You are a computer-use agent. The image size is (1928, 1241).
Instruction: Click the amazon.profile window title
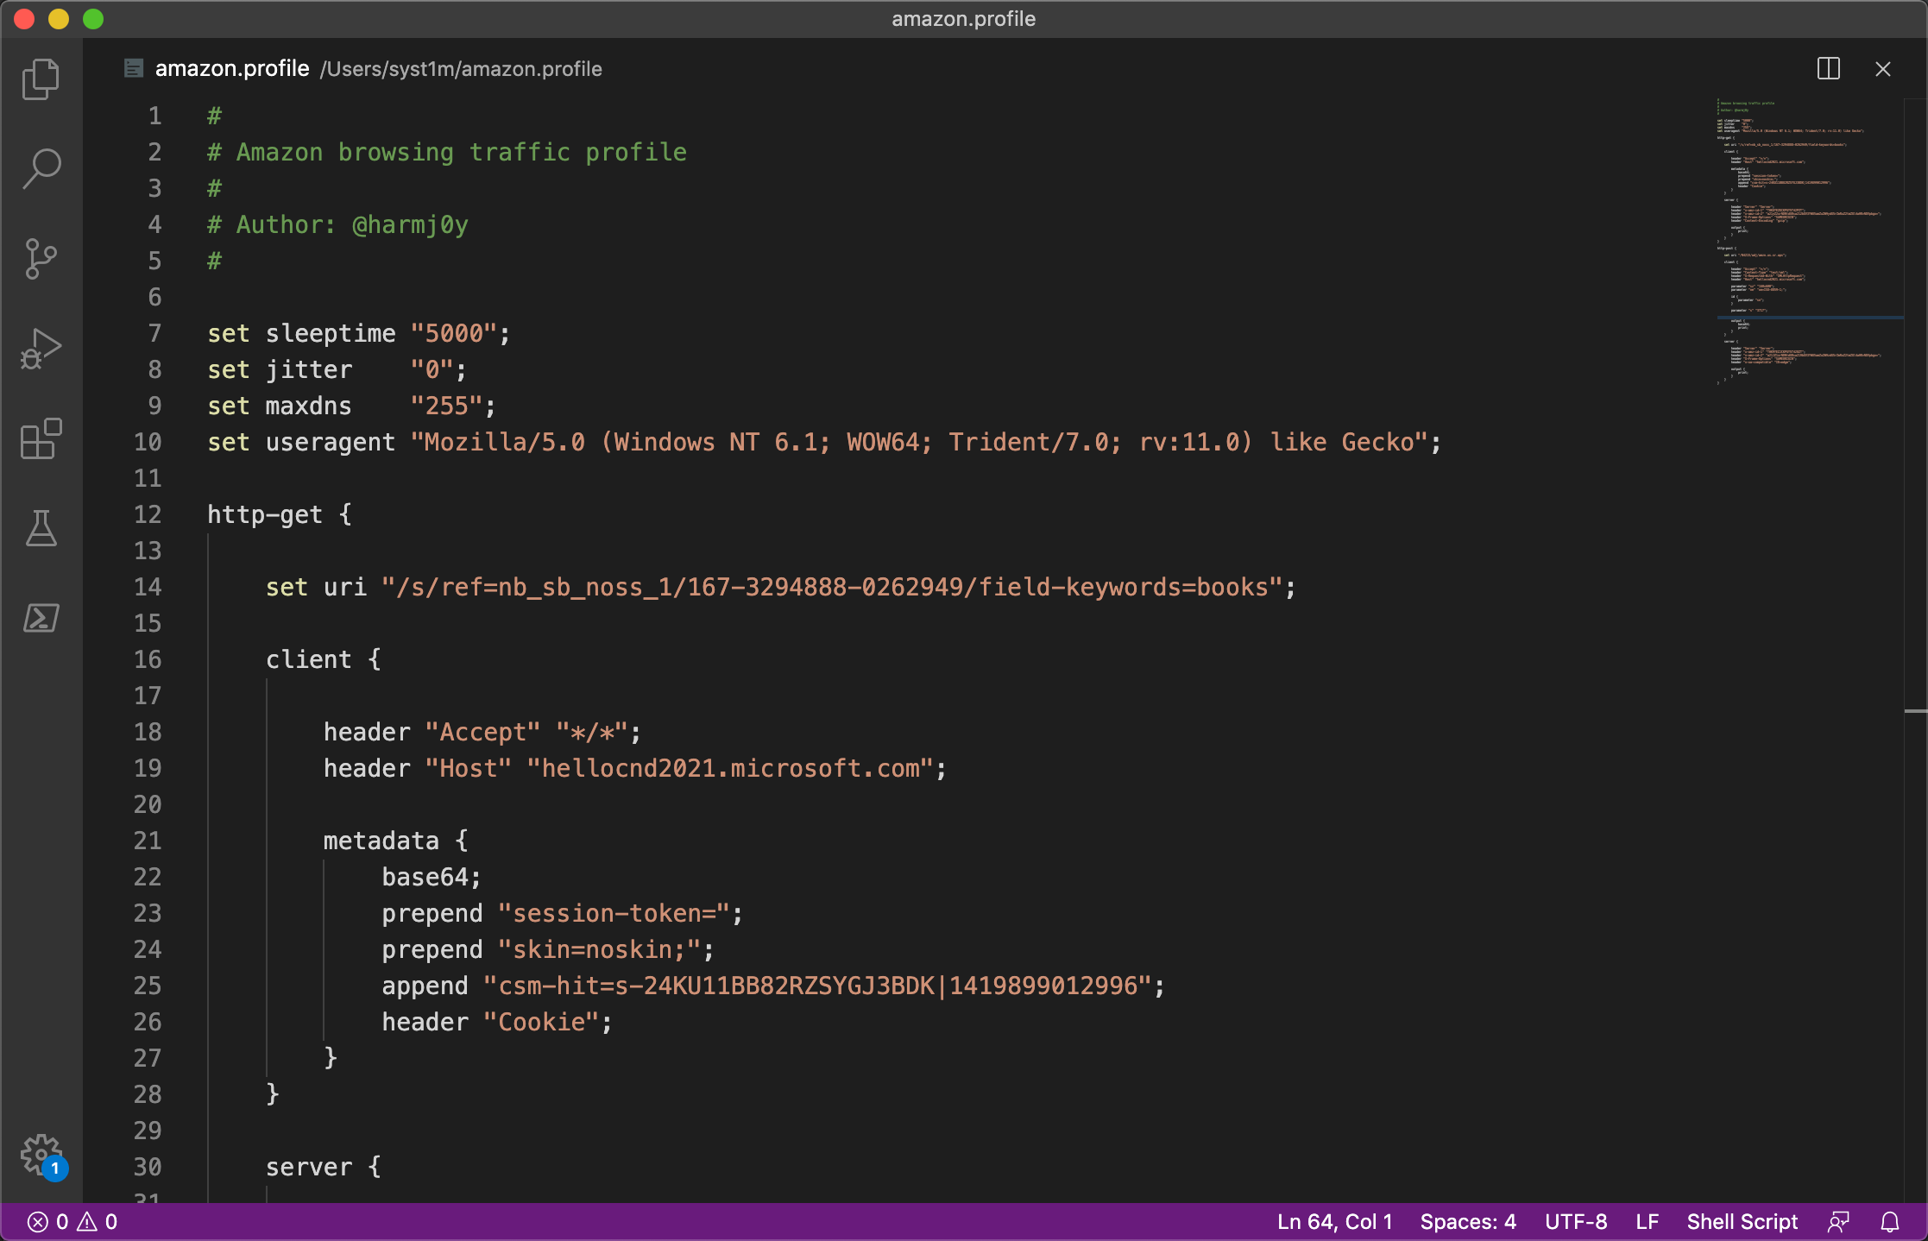pos(963,19)
